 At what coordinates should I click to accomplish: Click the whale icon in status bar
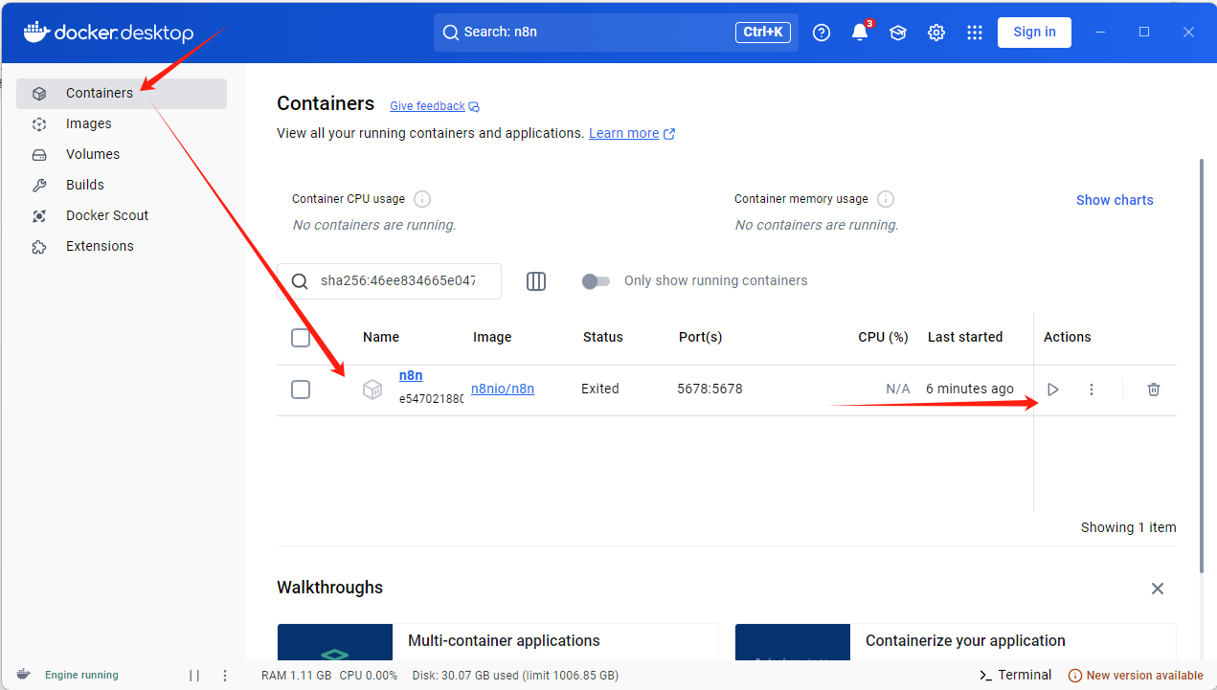point(24,674)
